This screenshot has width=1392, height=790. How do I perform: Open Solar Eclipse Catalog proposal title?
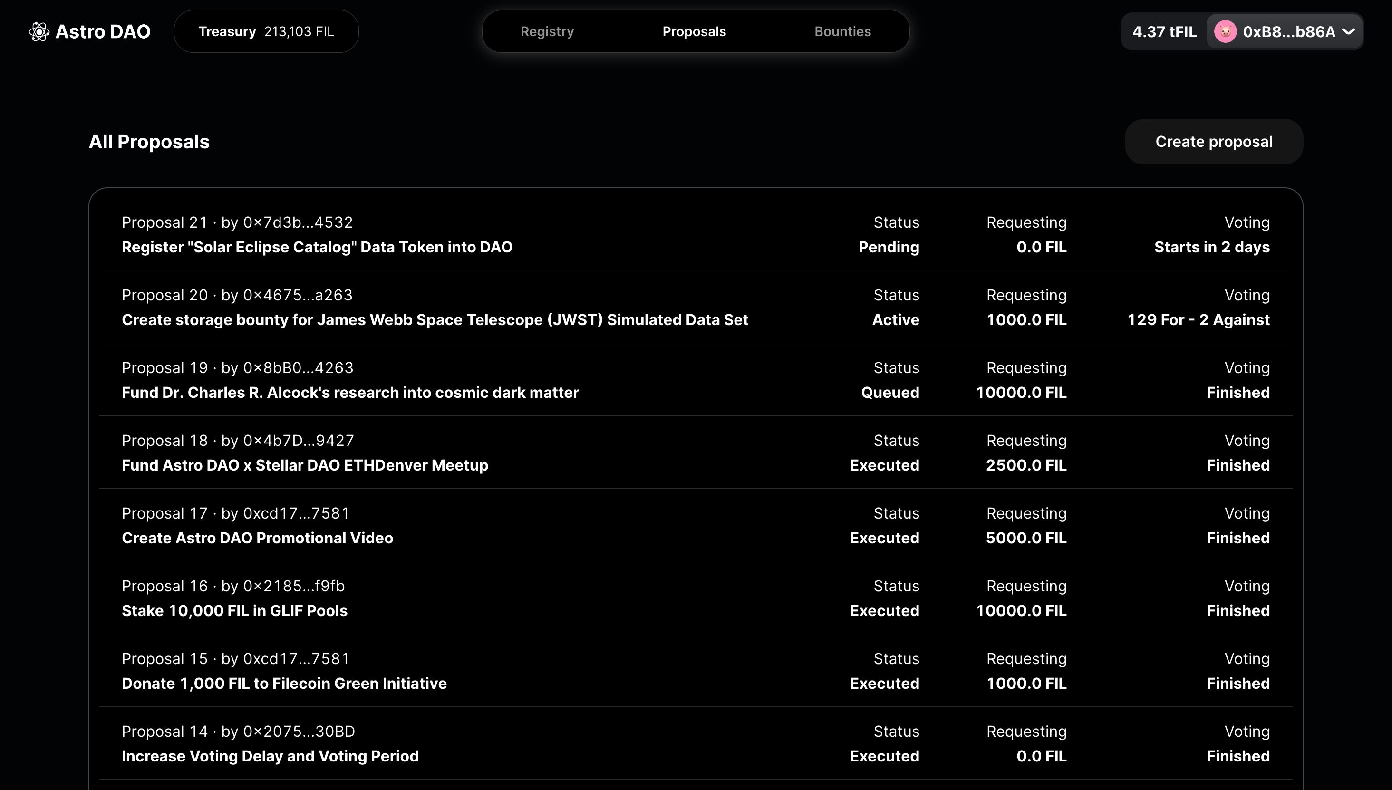tap(317, 248)
